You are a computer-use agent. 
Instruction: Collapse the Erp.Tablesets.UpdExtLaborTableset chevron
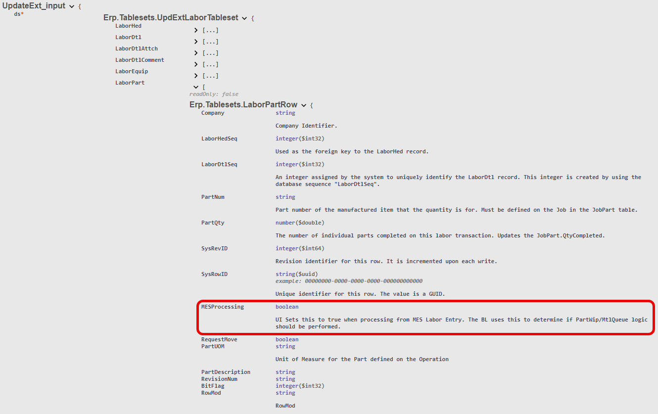coord(244,18)
